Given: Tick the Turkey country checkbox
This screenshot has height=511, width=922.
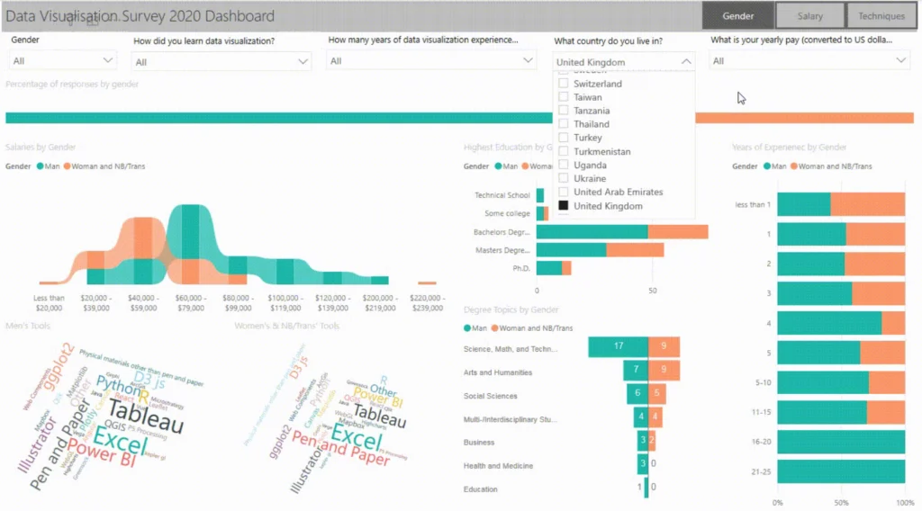Looking at the screenshot, I should [564, 138].
